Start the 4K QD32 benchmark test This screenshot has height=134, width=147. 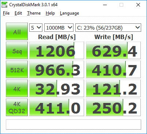coord(17,107)
